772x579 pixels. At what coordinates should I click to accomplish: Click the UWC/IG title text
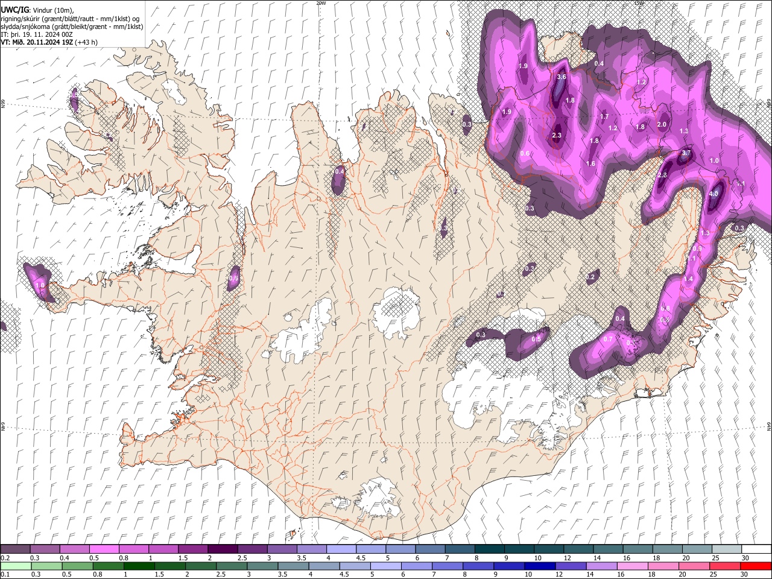(14, 10)
